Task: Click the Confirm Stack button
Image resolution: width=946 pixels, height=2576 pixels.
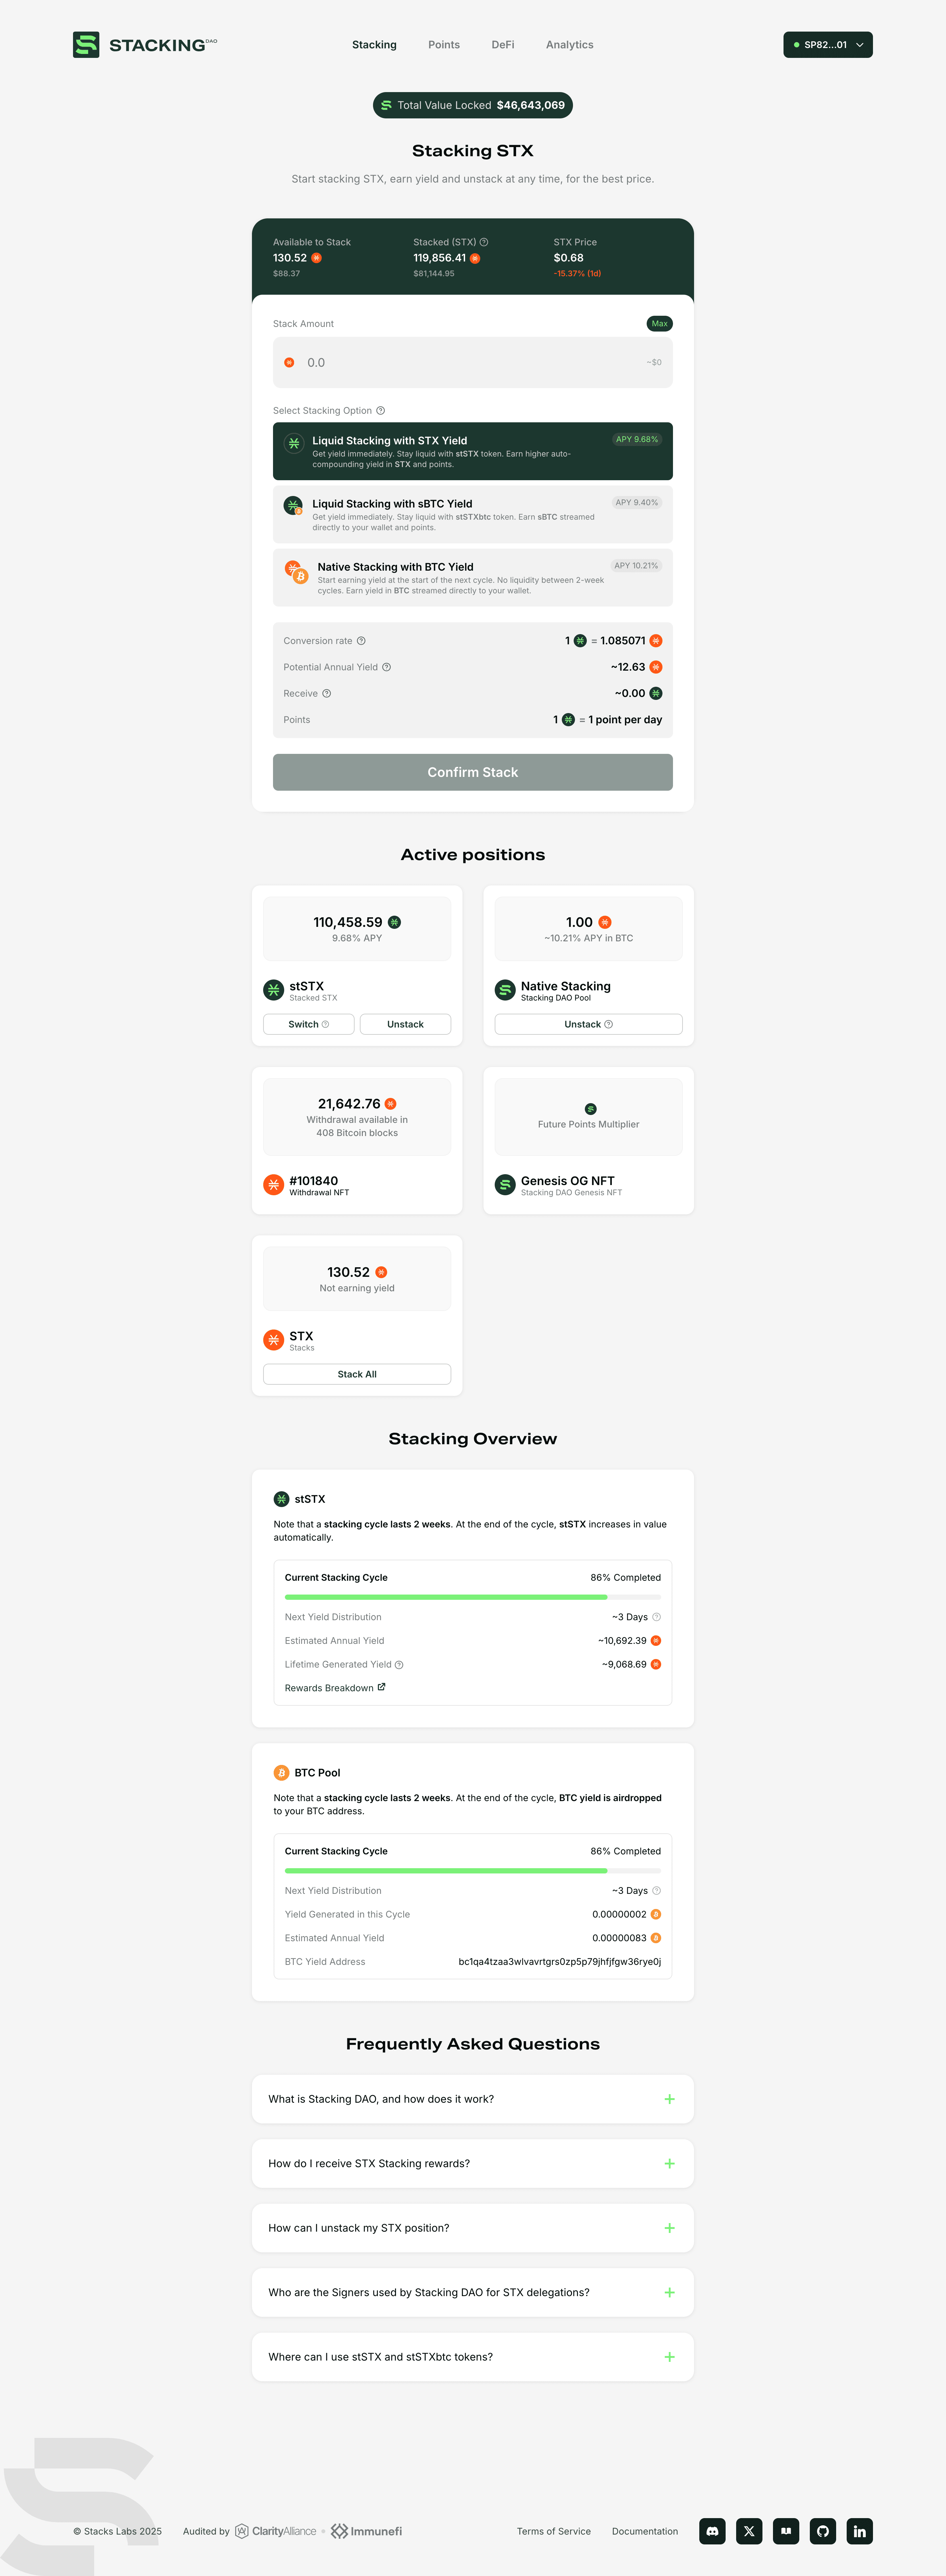Action: tap(472, 771)
